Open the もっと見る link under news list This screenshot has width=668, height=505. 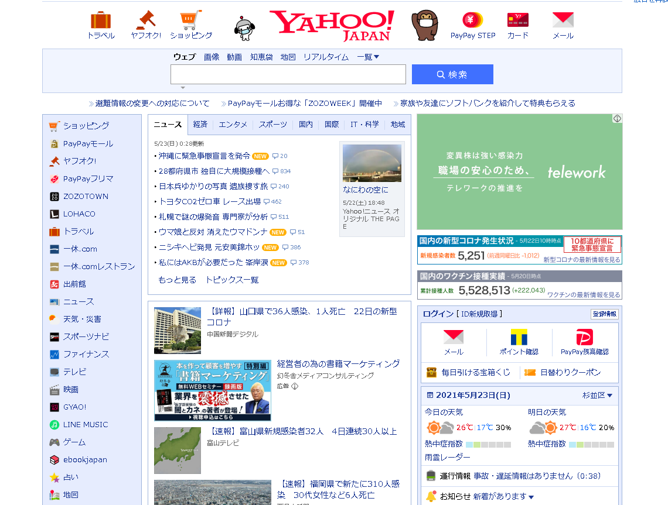[x=177, y=280]
